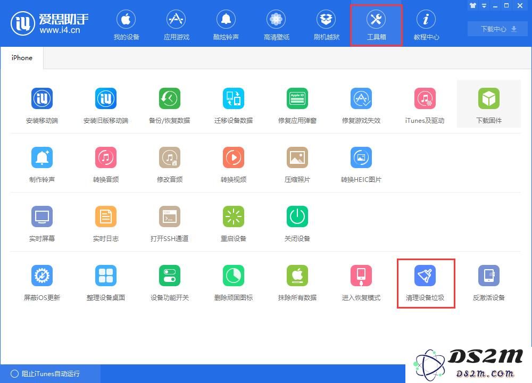The image size is (532, 383).
Task: Open 修复游戏失效 tool
Action: pos(361,105)
